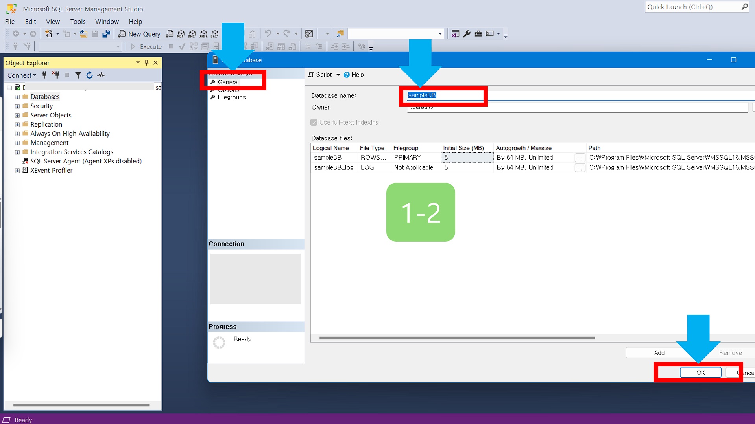Open the Connect dropdown in Object Explorer

[x=22, y=75]
